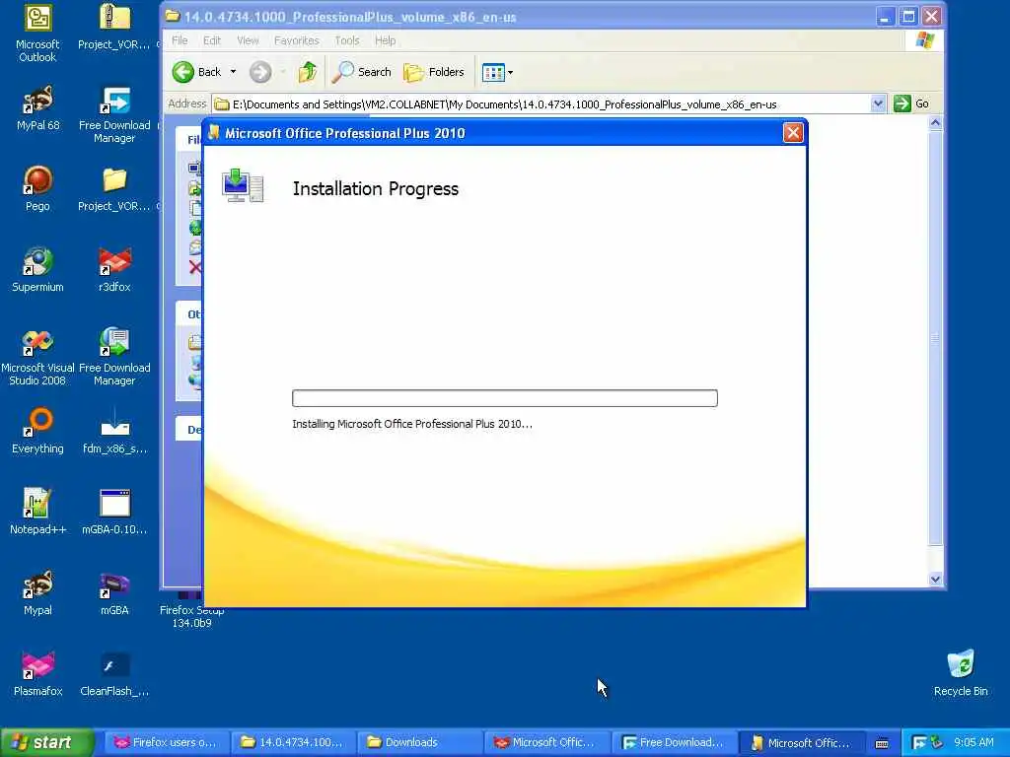Close the Office Professional Plus 2010 installer

(793, 133)
